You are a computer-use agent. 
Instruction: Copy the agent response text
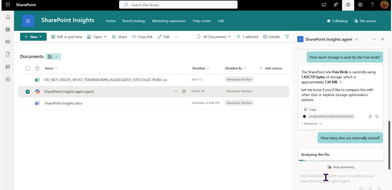(310, 109)
